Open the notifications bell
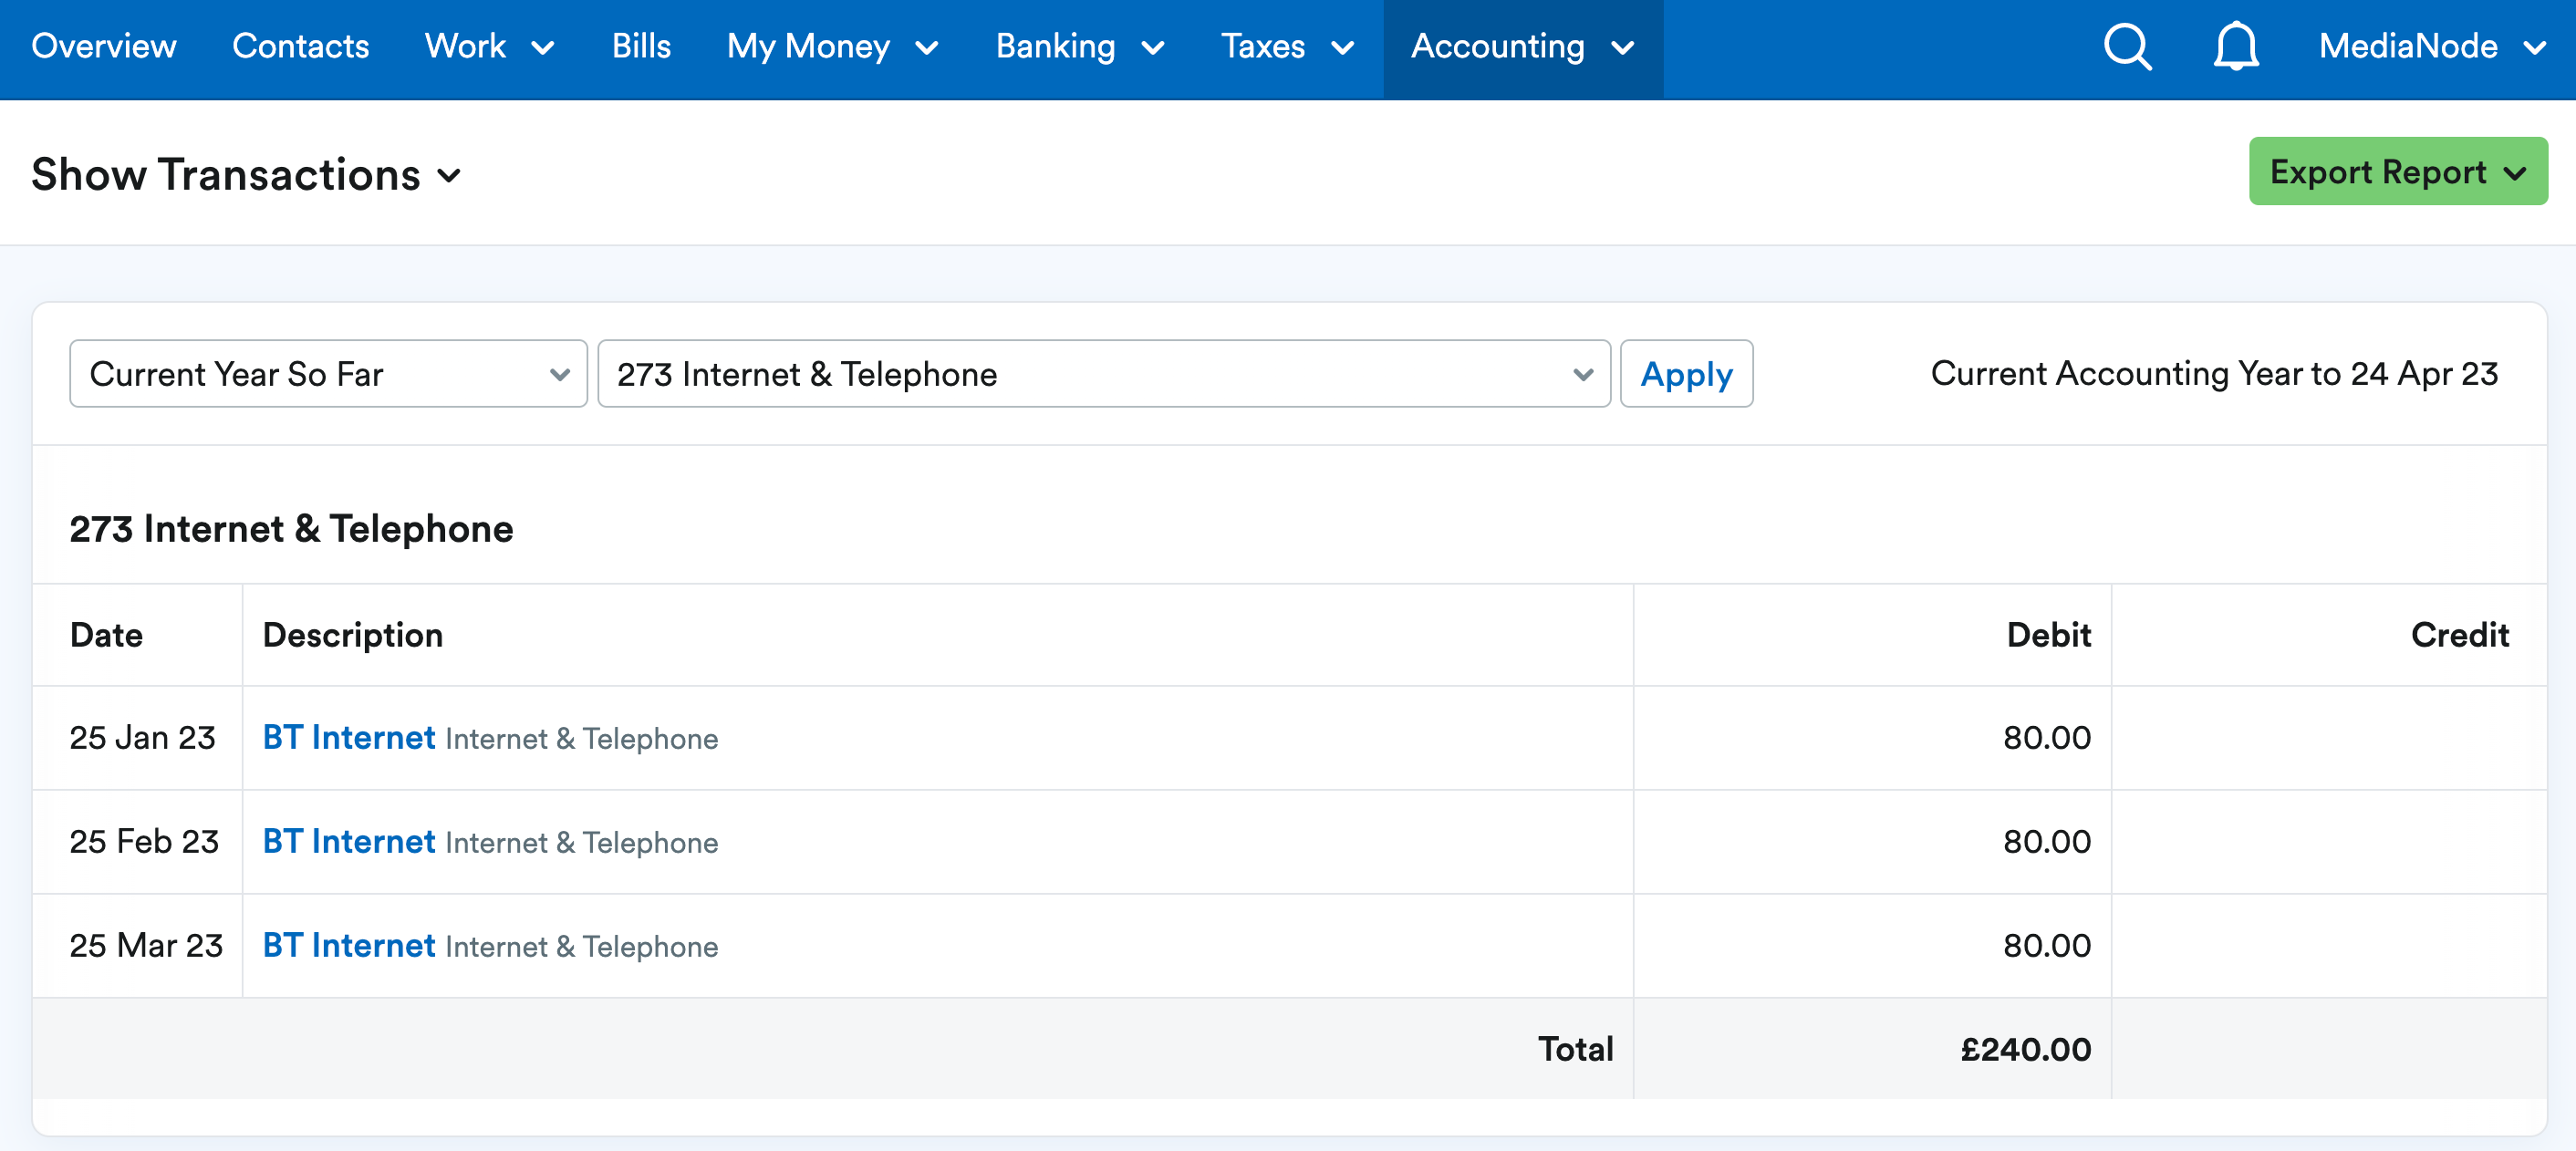This screenshot has width=2576, height=1151. pyautogui.click(x=2235, y=47)
